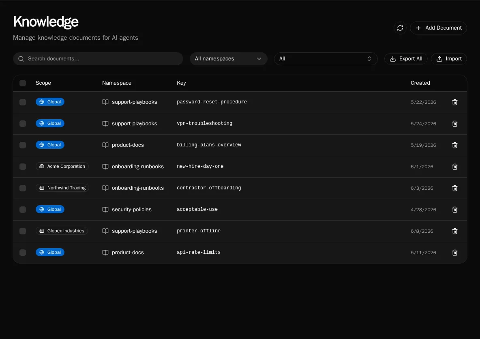Click the Export All button
Viewport: 480px width, 339px height.
tap(406, 59)
